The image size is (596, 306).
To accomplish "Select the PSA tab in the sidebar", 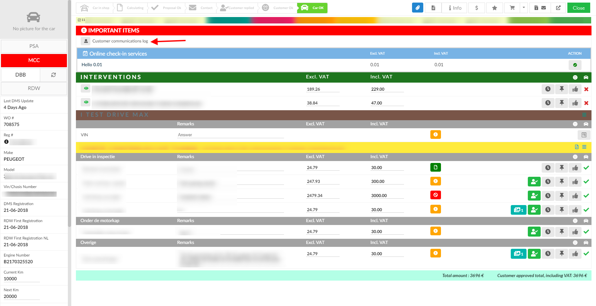I will coord(34,46).
